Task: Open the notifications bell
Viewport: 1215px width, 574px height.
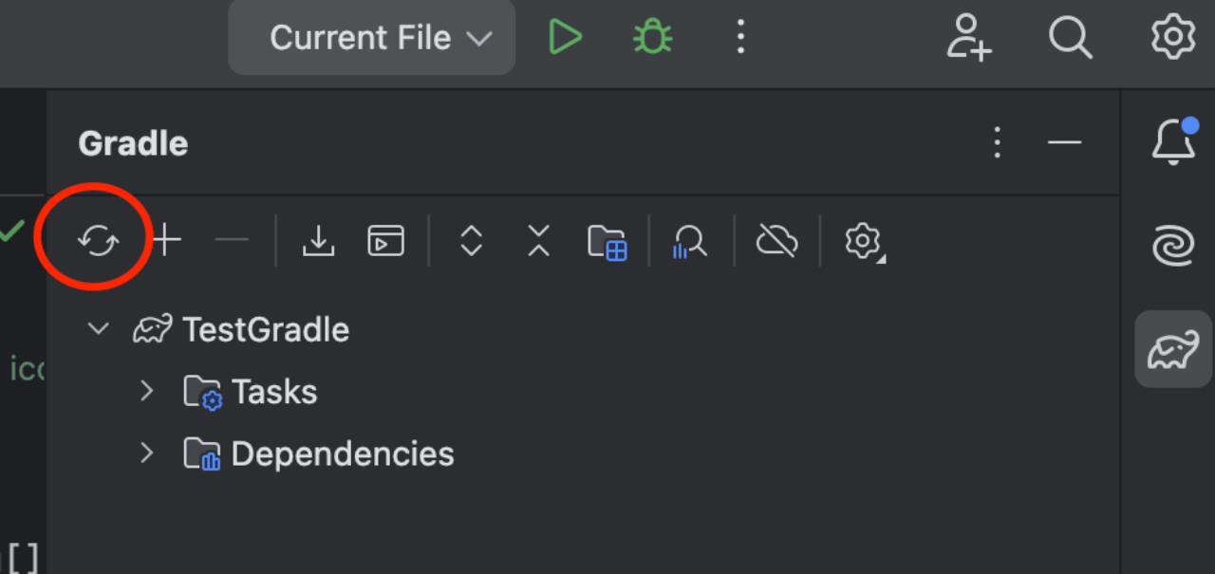Action: tap(1173, 142)
